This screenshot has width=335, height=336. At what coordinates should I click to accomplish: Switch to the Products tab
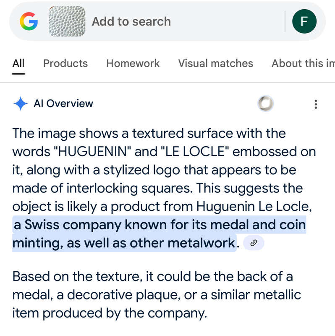(x=65, y=63)
